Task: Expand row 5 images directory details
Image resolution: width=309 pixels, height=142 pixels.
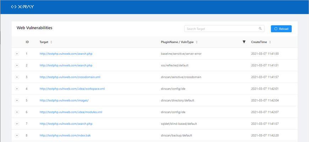Action: click(17, 100)
